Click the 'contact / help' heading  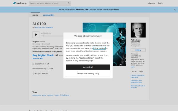click(x=137, y=71)
